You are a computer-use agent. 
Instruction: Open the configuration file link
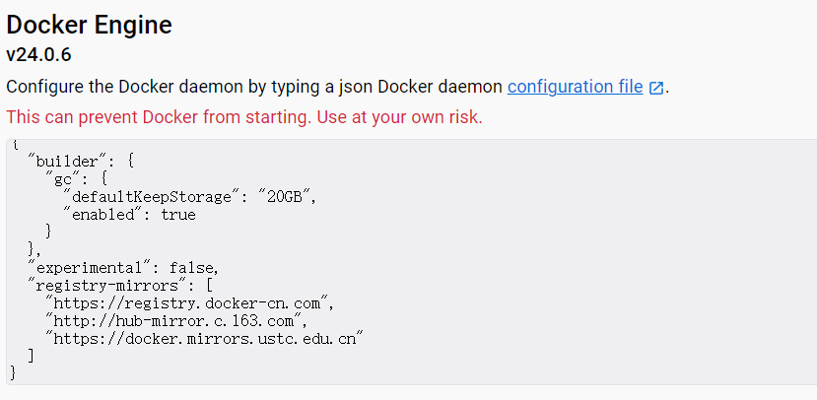click(575, 87)
